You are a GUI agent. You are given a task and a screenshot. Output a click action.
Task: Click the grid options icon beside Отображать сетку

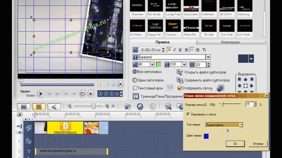[x=220, y=88]
